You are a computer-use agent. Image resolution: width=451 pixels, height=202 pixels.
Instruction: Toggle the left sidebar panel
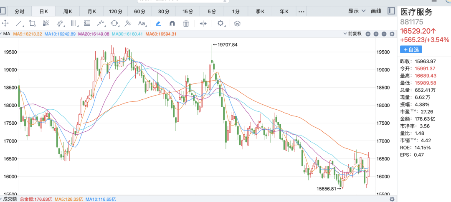(x=3, y=11)
